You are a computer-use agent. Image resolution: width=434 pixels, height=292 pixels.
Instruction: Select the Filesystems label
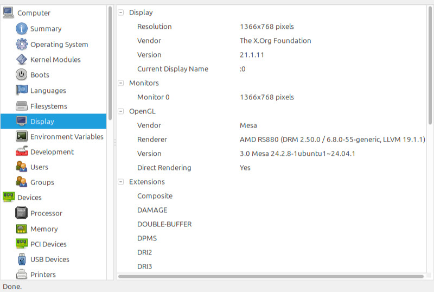[x=49, y=106]
